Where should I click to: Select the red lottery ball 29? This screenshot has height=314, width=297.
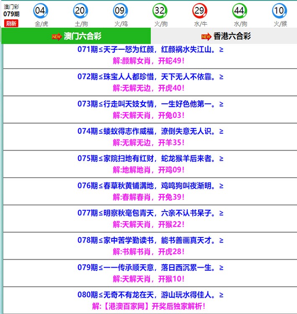tap(199, 11)
